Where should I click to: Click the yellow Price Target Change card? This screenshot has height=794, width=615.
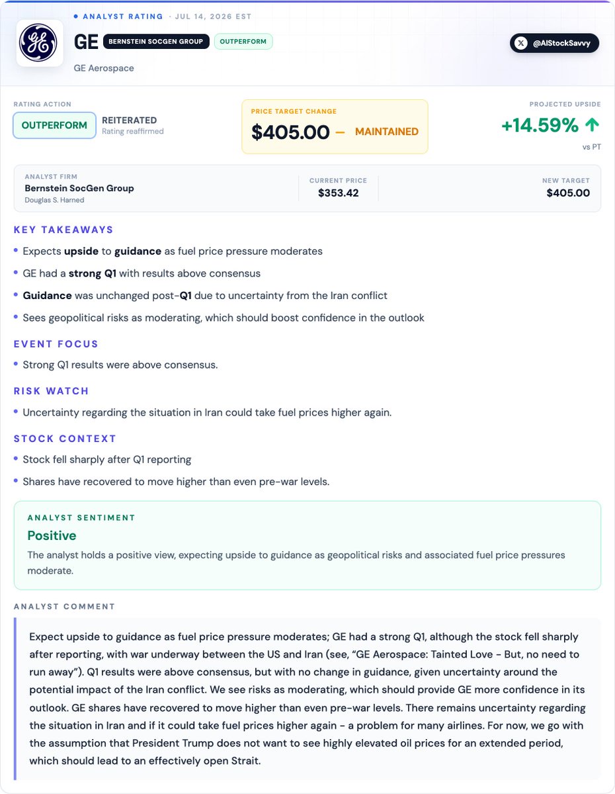[335, 126]
